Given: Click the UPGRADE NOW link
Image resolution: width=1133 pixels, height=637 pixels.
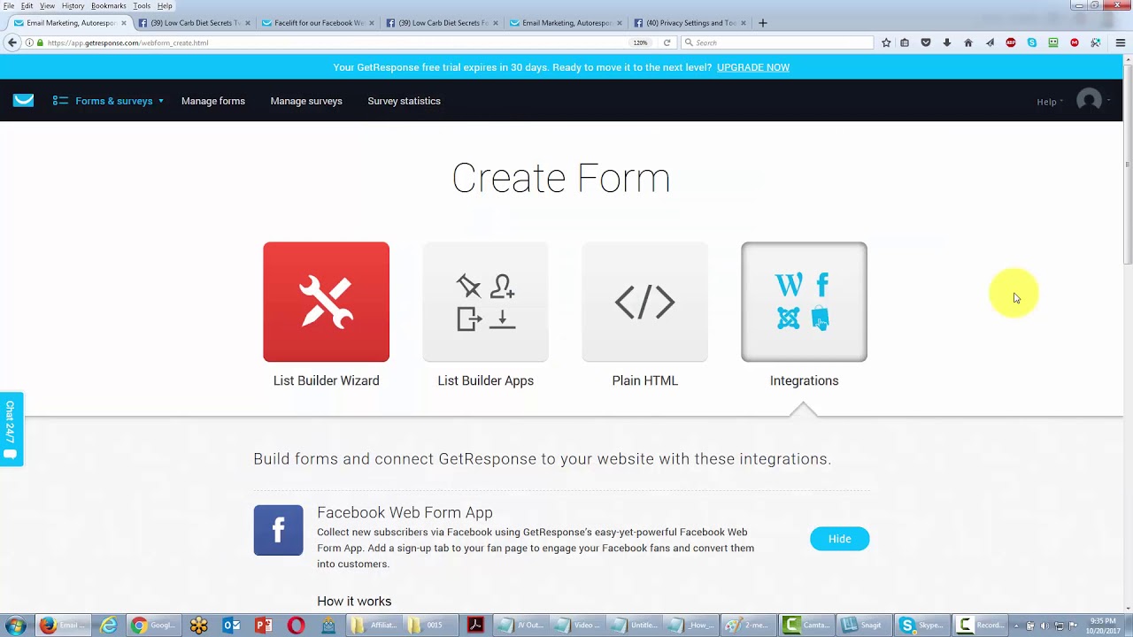Looking at the screenshot, I should (753, 67).
